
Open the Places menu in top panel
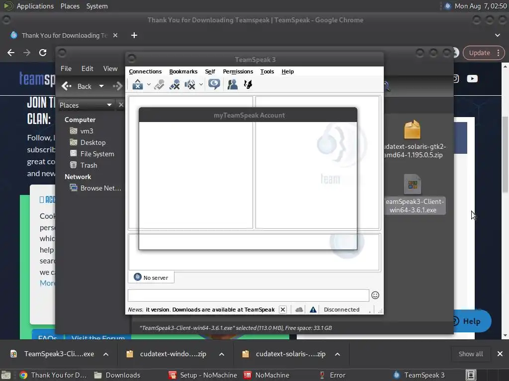[x=70, y=6]
